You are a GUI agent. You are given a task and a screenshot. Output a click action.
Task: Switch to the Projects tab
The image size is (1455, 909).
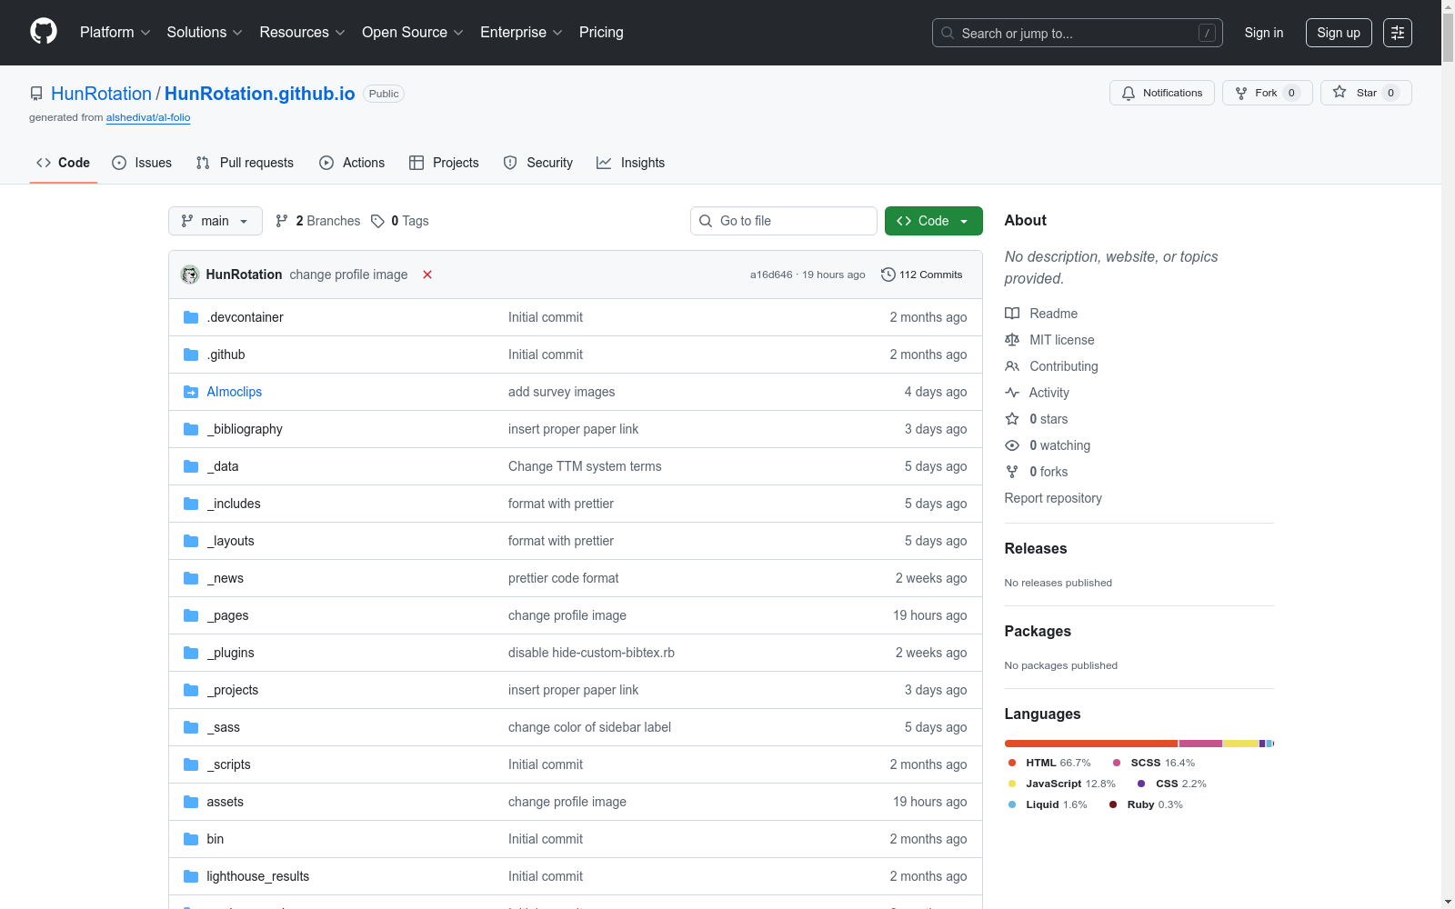click(444, 163)
